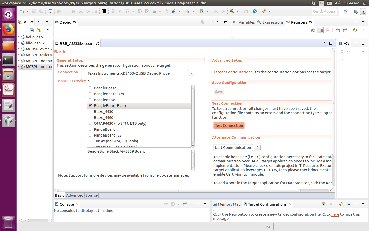Click the Registers view refresh icon
This screenshot has height=231, width=369.
coord(355,30)
